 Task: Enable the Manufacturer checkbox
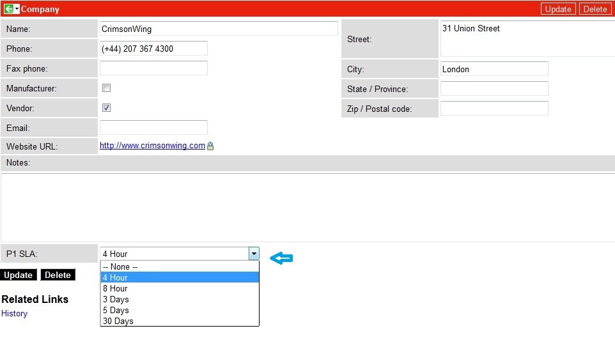pyautogui.click(x=106, y=88)
